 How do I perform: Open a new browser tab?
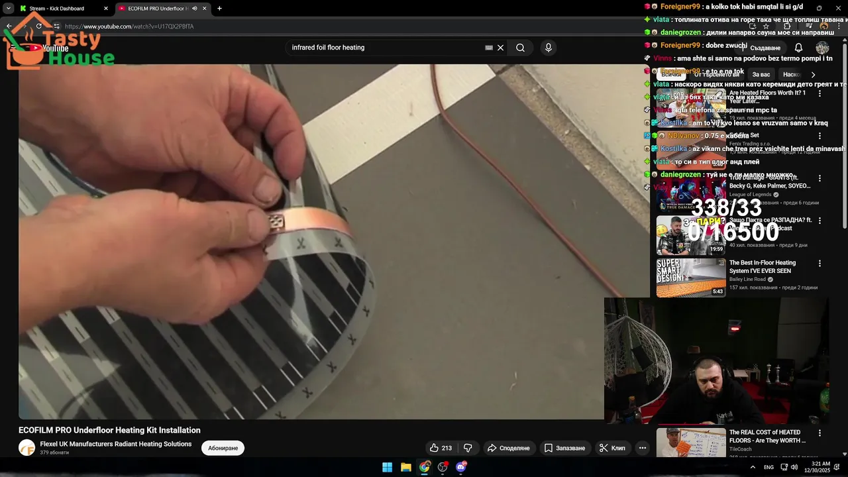tap(219, 9)
